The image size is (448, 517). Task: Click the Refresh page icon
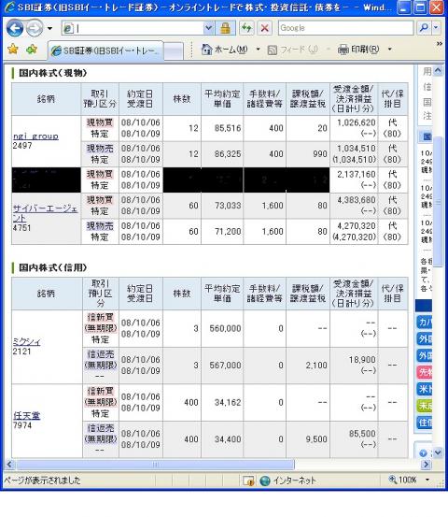(x=246, y=28)
